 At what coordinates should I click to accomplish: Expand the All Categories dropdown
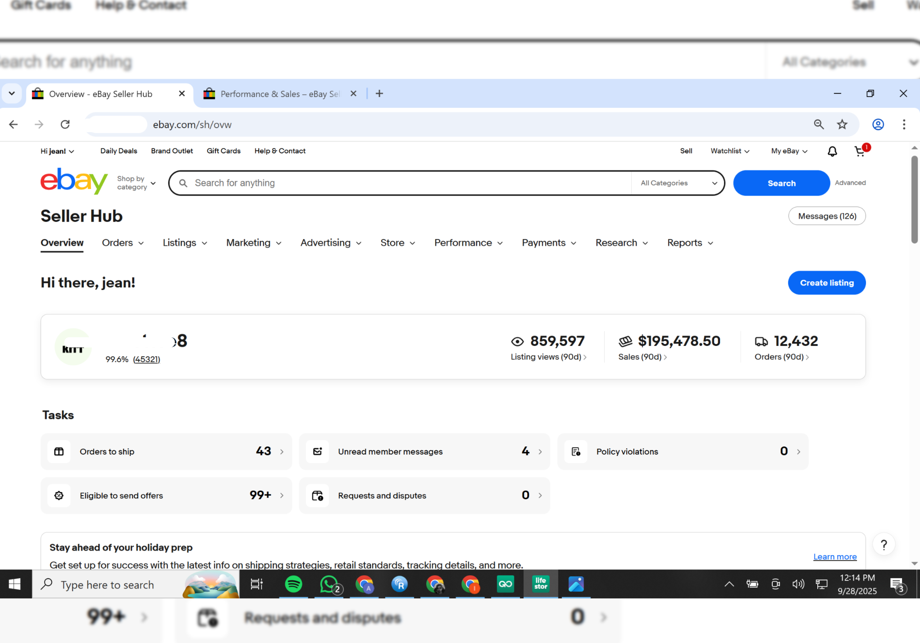point(678,183)
